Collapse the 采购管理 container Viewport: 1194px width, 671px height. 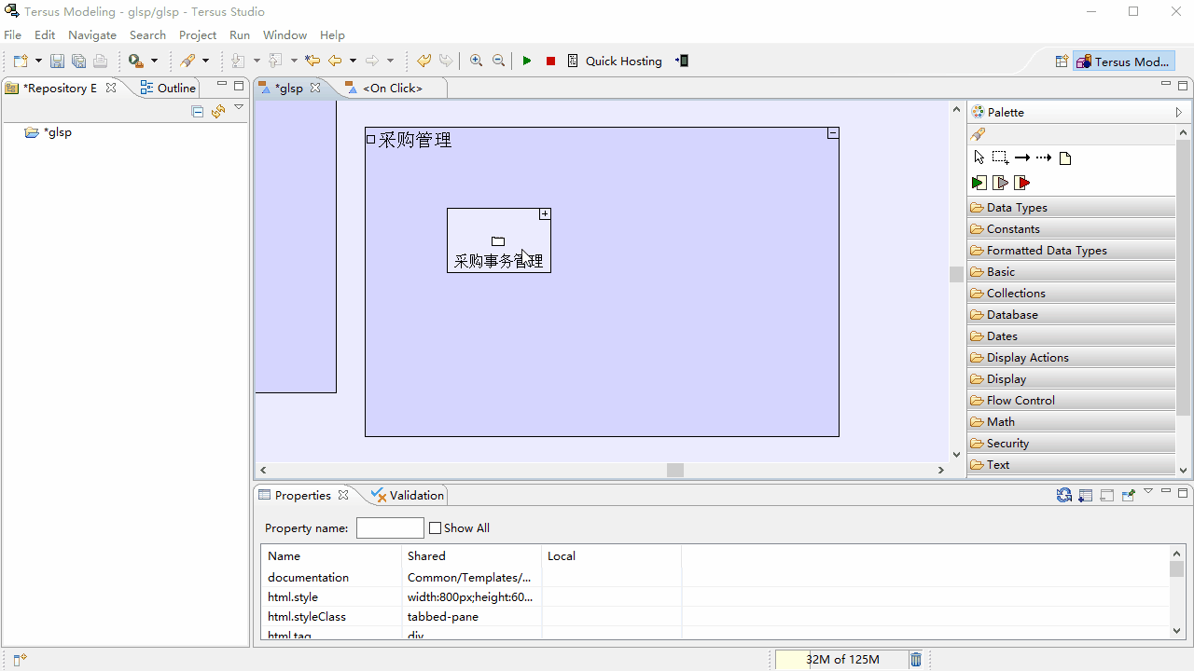tap(833, 133)
